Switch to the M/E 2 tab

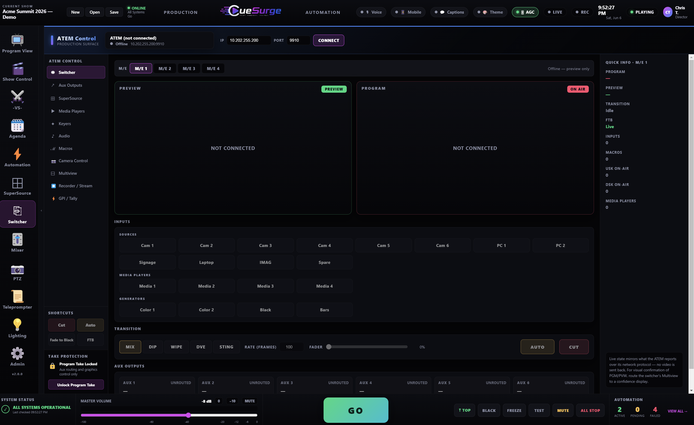point(165,68)
